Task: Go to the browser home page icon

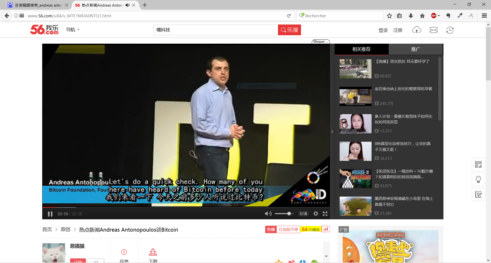Action: coord(422,16)
